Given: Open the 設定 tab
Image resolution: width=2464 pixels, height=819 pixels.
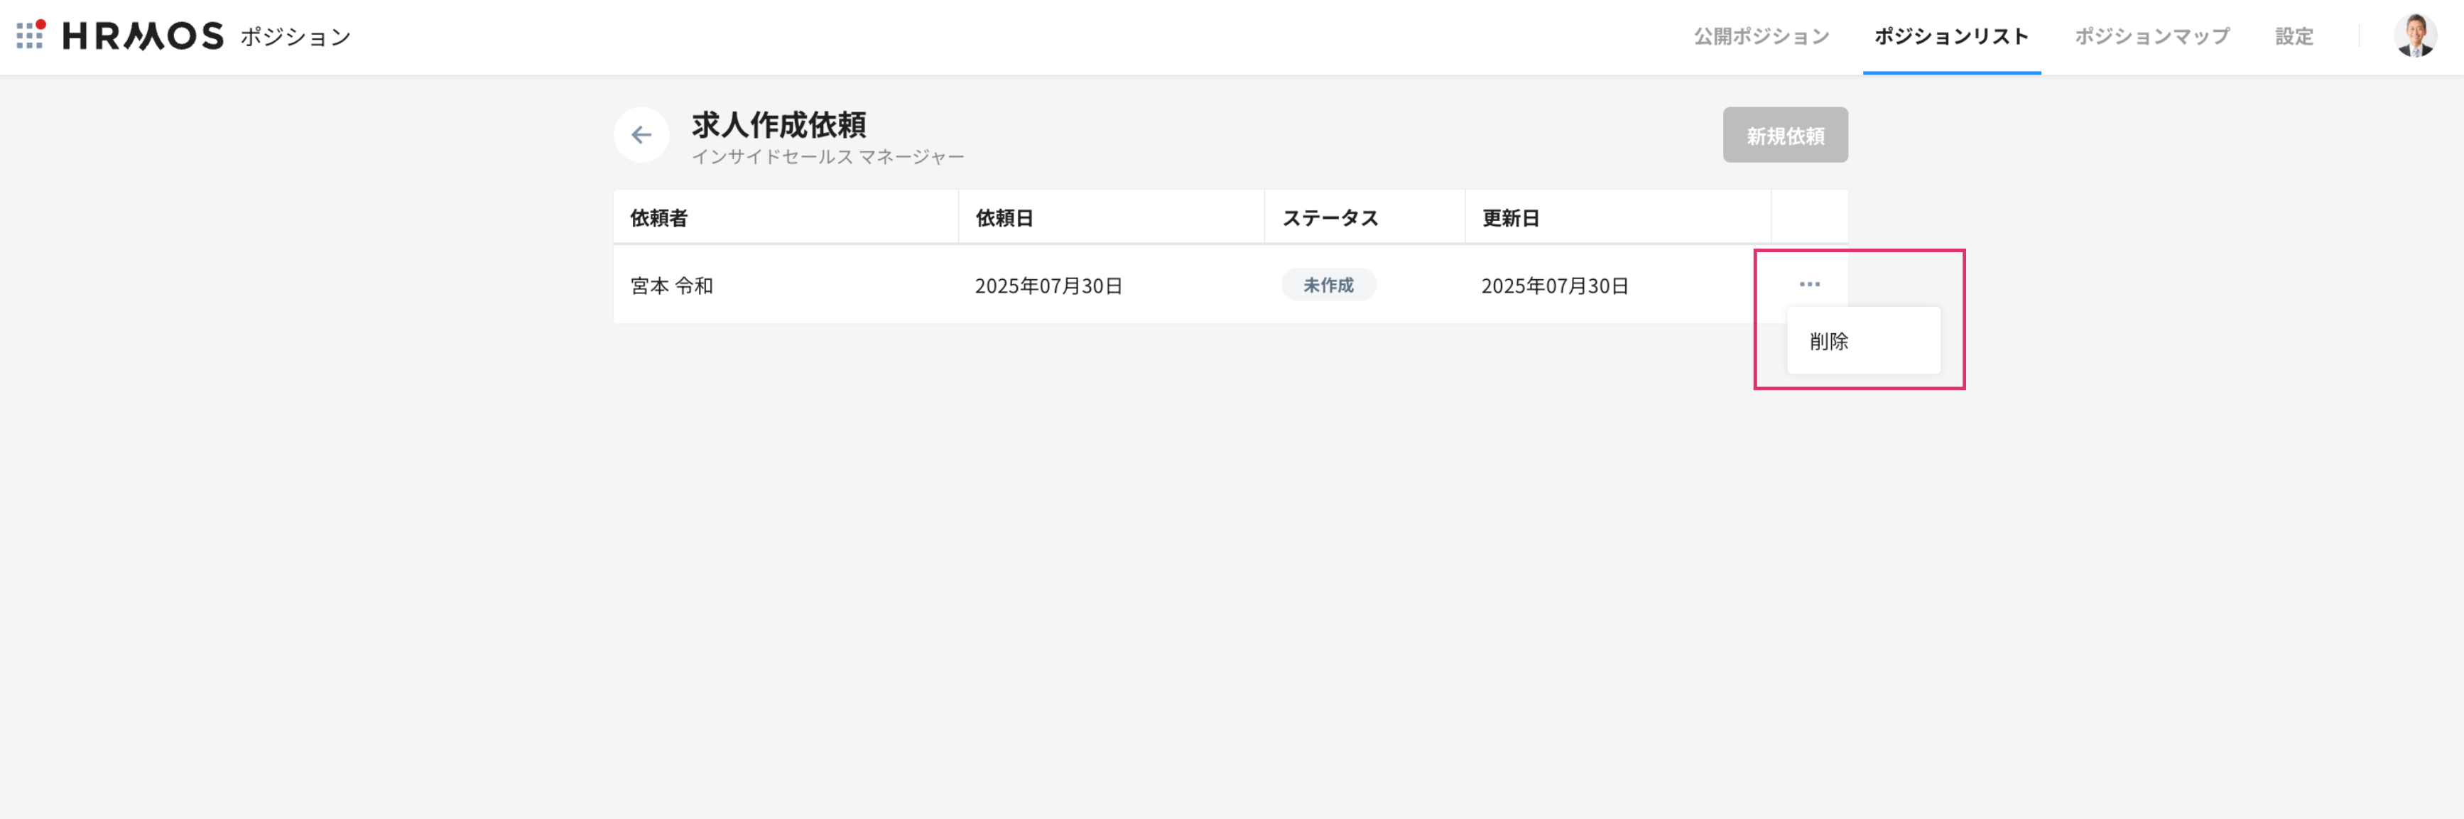Looking at the screenshot, I should coord(2293,36).
